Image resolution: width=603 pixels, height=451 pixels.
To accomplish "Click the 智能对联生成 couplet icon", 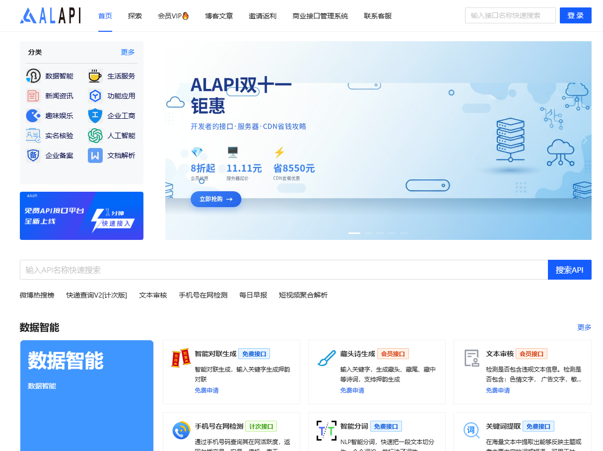I will pos(181,358).
